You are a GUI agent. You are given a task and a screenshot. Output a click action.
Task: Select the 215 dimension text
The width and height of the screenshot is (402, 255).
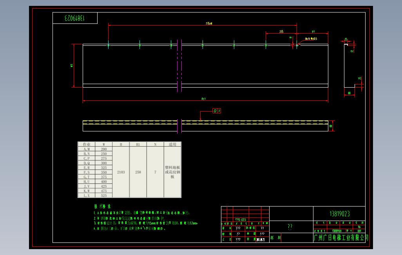click(x=281, y=32)
